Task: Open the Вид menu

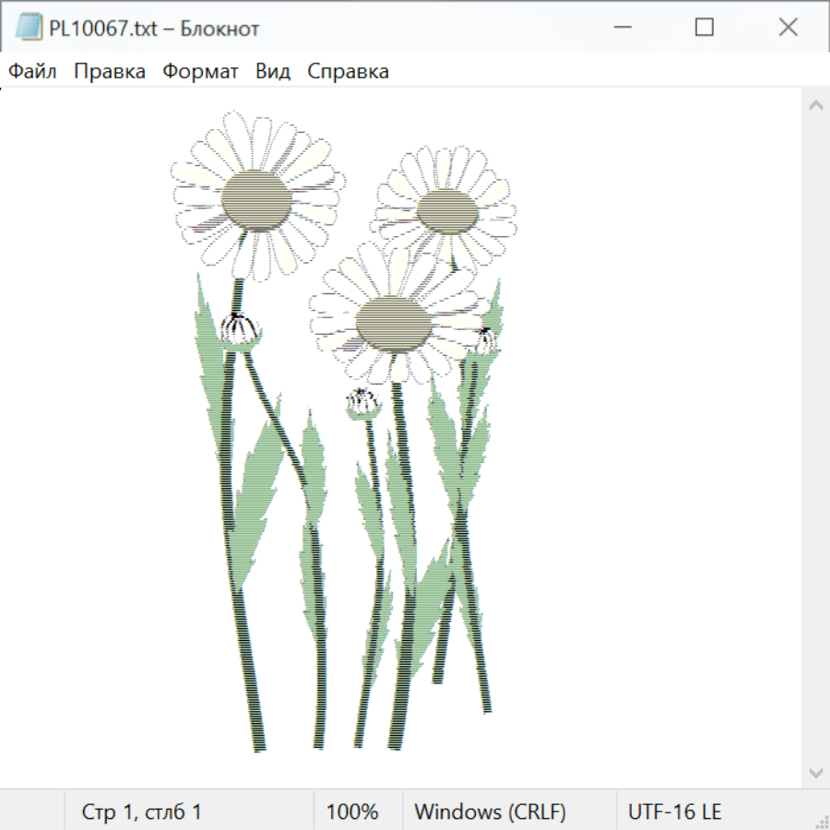Action: point(273,71)
